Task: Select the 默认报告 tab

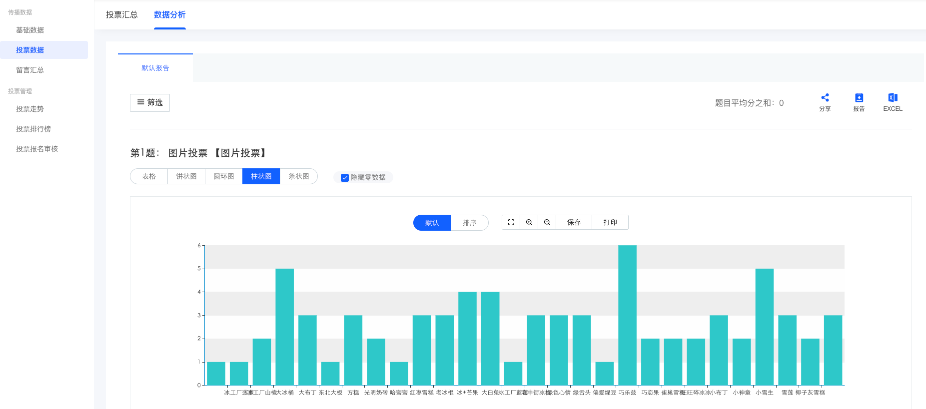Action: (155, 68)
